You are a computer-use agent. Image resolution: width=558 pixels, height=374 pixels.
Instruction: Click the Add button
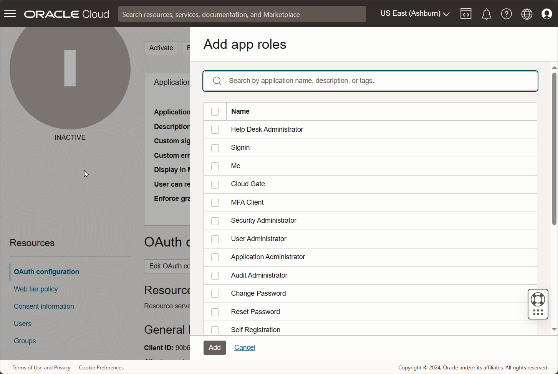tap(214, 347)
